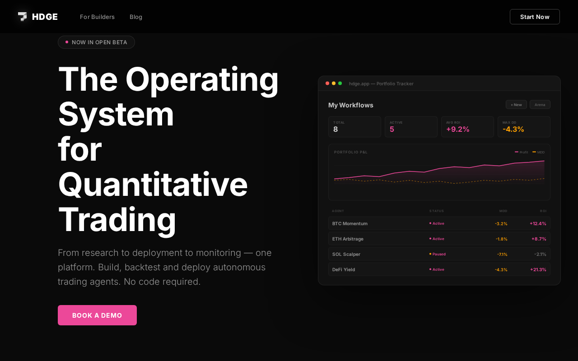Select the Profit color swatch in the chart legend
This screenshot has width=578, height=361.
click(x=517, y=152)
